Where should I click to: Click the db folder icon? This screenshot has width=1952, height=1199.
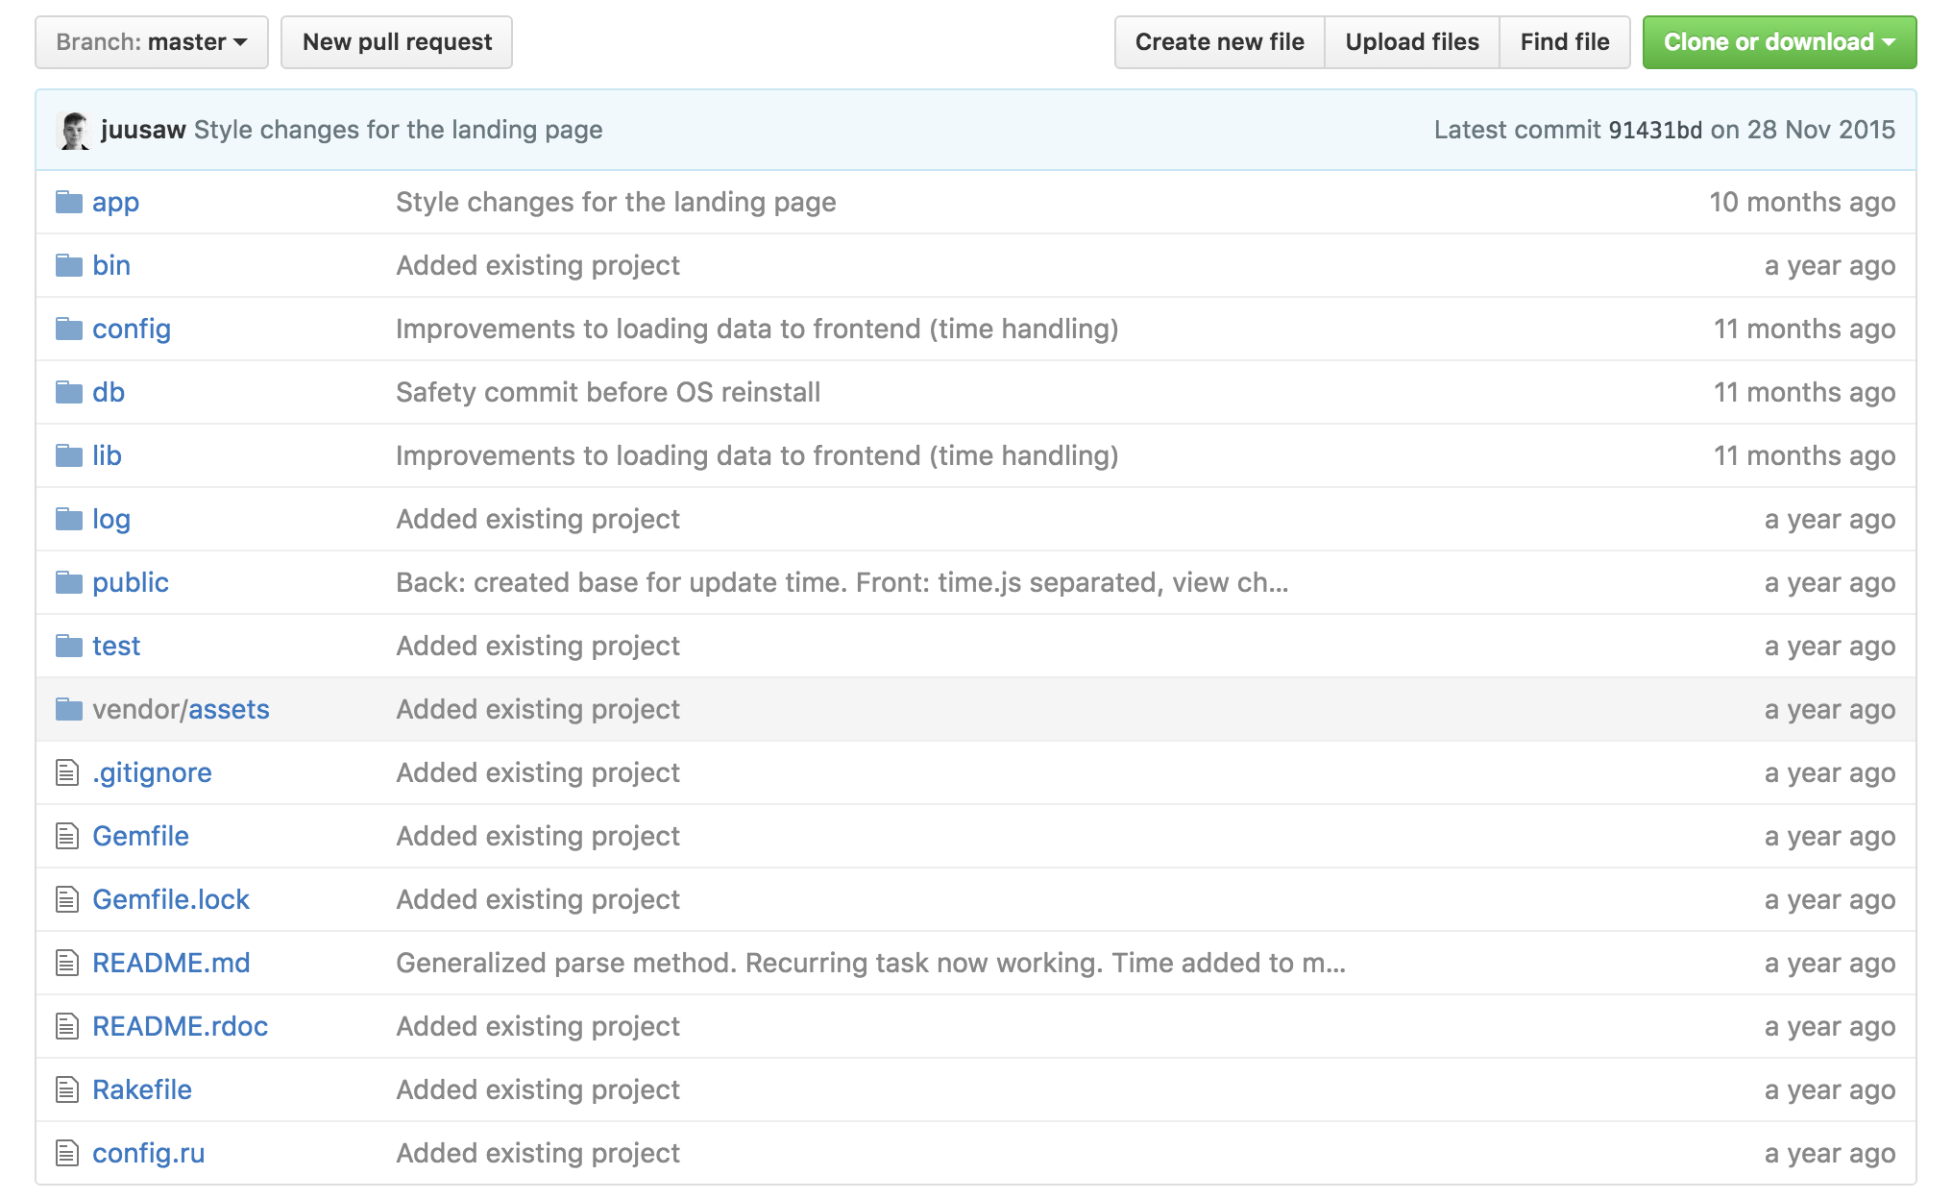click(x=69, y=392)
